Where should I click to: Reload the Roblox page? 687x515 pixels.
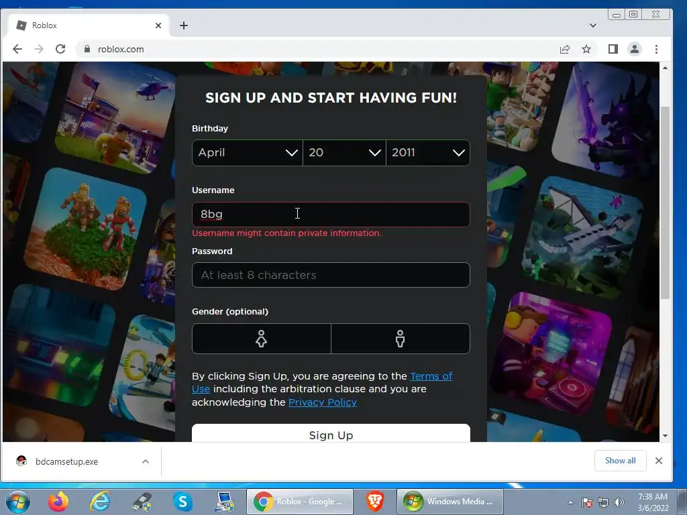[x=60, y=49]
